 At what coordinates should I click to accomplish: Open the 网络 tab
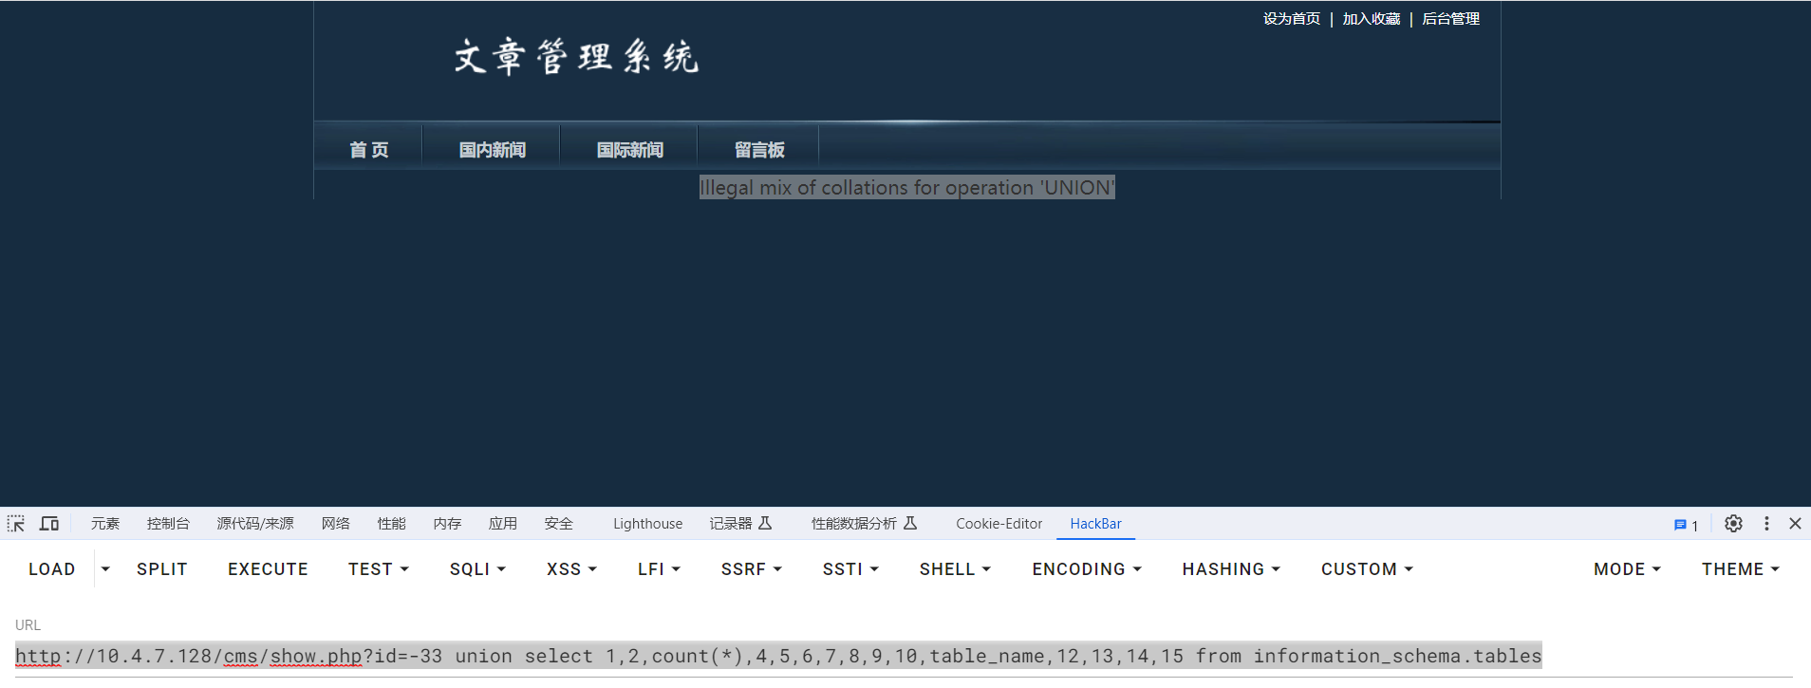[x=335, y=524]
